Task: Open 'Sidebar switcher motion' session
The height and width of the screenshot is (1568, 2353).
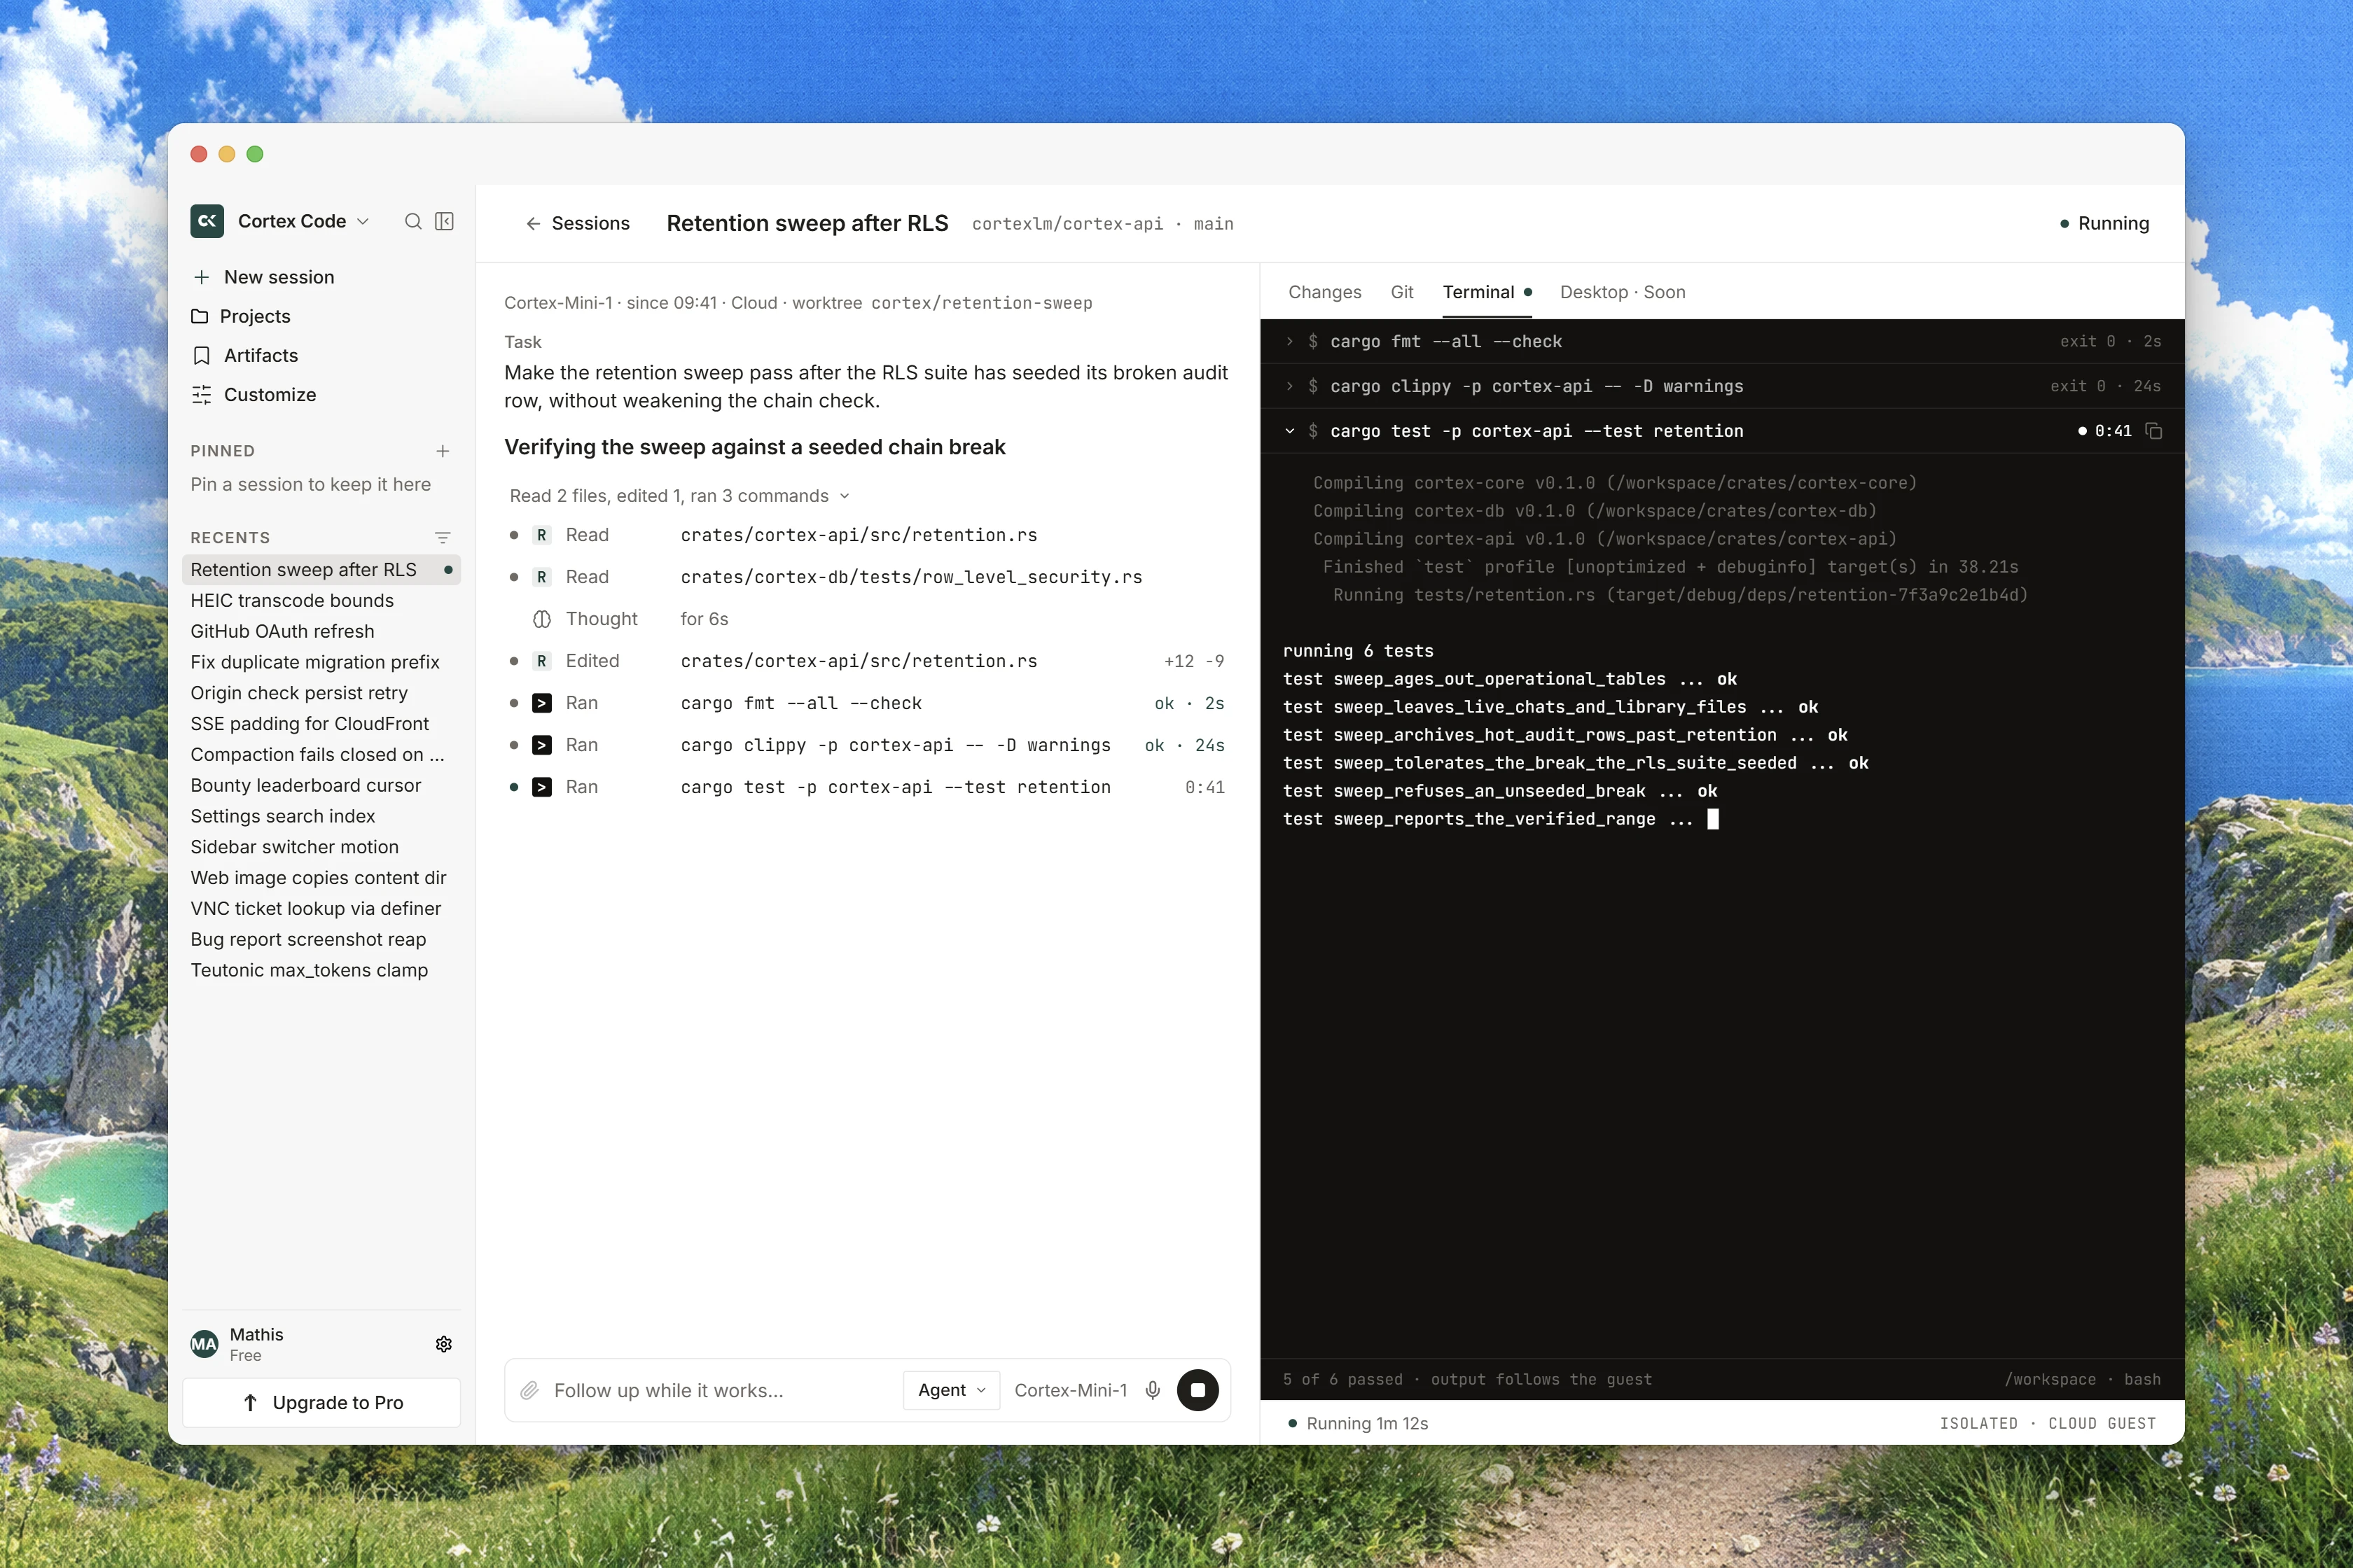Action: [x=294, y=847]
